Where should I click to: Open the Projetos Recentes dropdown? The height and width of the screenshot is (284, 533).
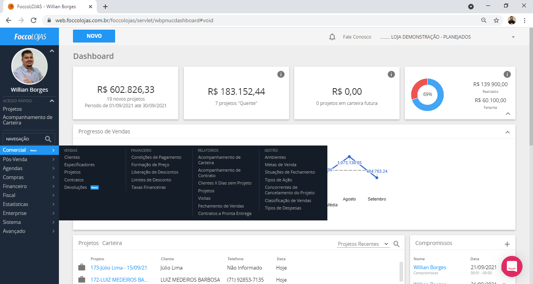(x=363, y=244)
